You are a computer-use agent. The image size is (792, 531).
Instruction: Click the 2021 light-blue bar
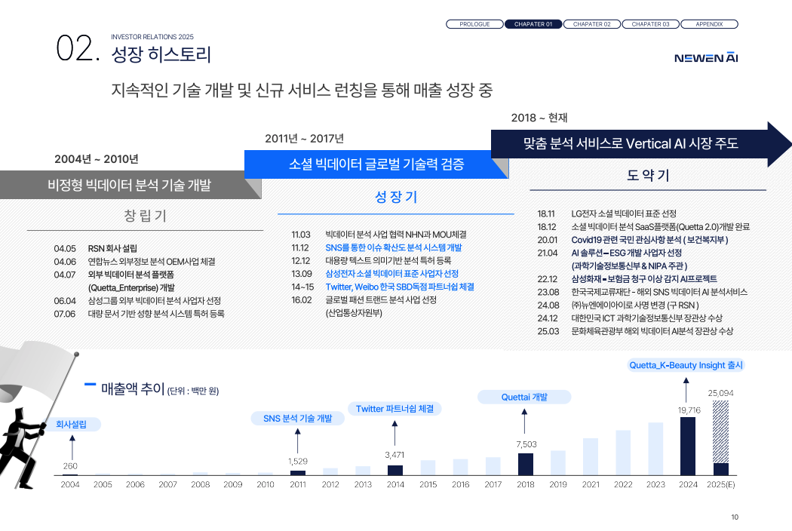pyautogui.click(x=591, y=457)
